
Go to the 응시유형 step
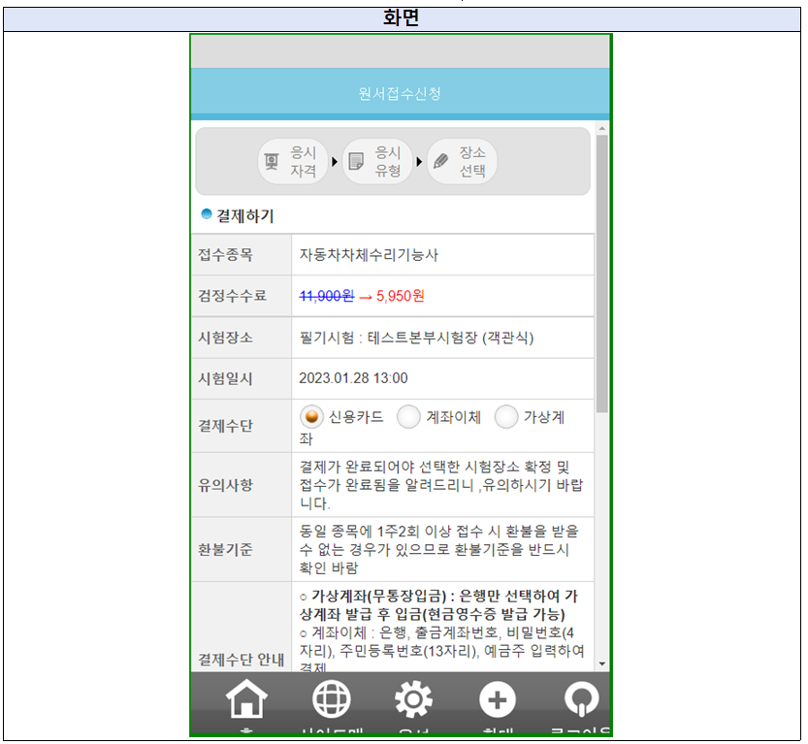[377, 161]
